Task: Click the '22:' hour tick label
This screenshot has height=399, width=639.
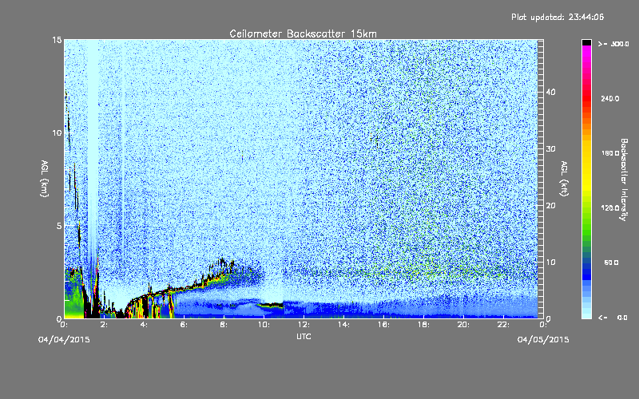Action: coord(503,325)
